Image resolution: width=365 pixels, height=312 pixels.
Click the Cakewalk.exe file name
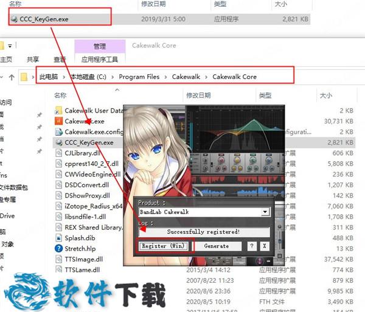[x=85, y=121]
